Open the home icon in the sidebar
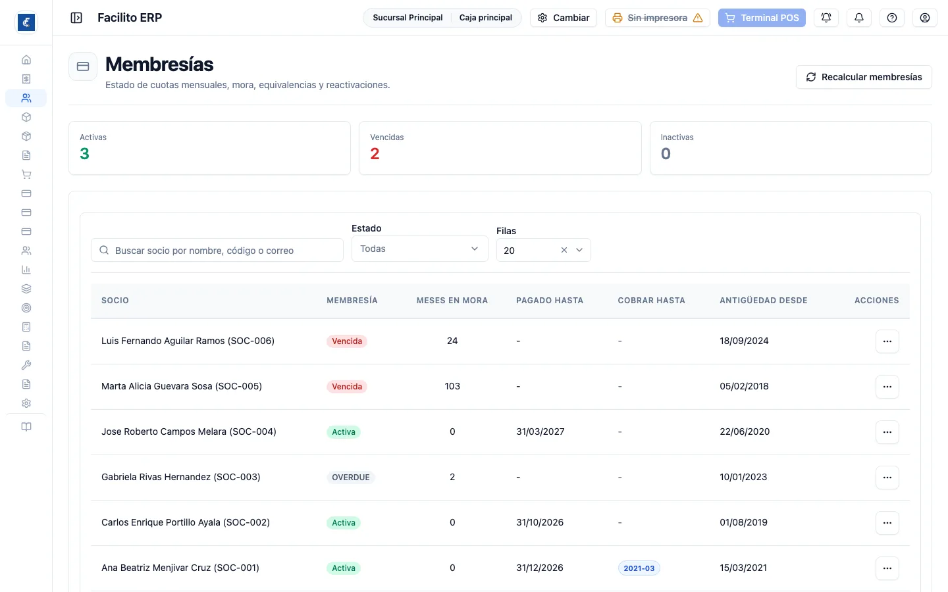This screenshot has height=592, width=948. coord(26,60)
